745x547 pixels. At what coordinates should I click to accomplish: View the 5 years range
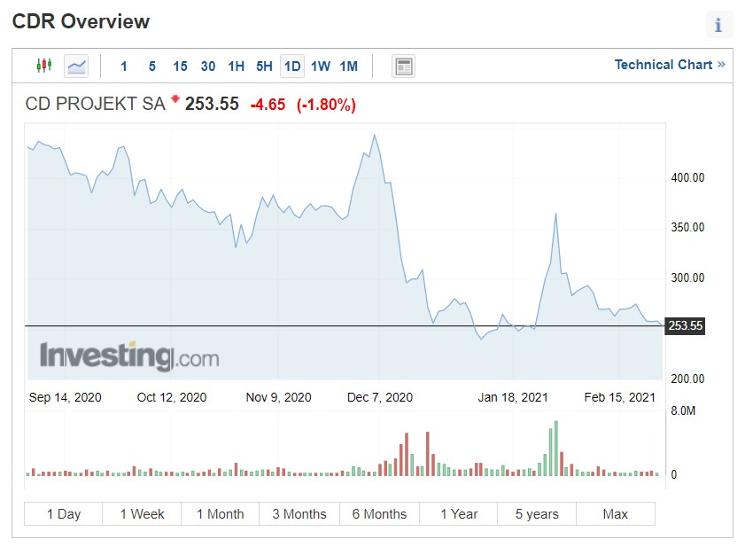tap(537, 513)
